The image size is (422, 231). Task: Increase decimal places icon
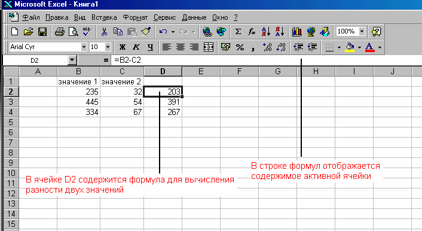click(x=267, y=47)
